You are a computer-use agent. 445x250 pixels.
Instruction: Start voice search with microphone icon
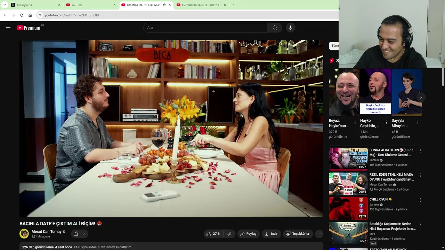coord(291,28)
